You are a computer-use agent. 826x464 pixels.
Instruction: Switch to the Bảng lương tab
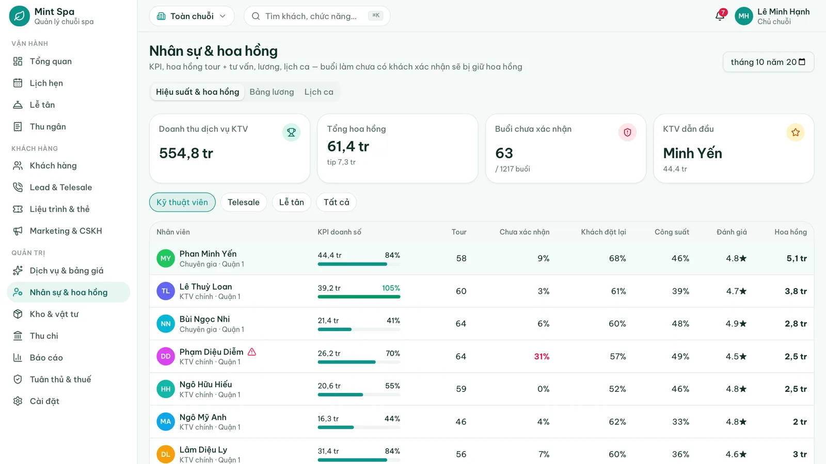tap(272, 92)
